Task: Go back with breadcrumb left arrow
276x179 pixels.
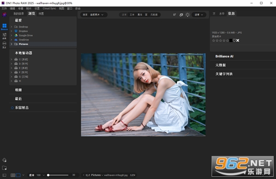Action: (x=84, y=175)
